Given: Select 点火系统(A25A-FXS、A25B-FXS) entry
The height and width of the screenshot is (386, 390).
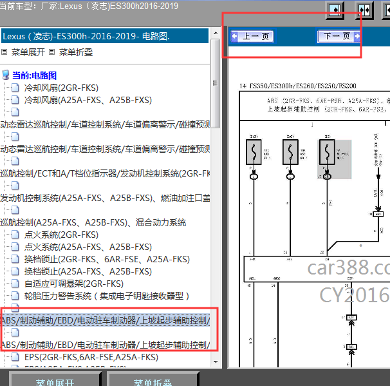Looking at the screenshot, I should [x=88, y=247].
